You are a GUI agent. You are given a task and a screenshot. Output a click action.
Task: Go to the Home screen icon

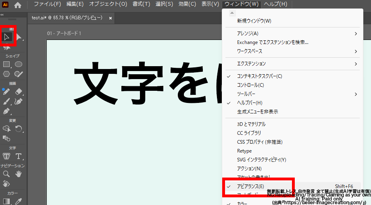[18, 4]
